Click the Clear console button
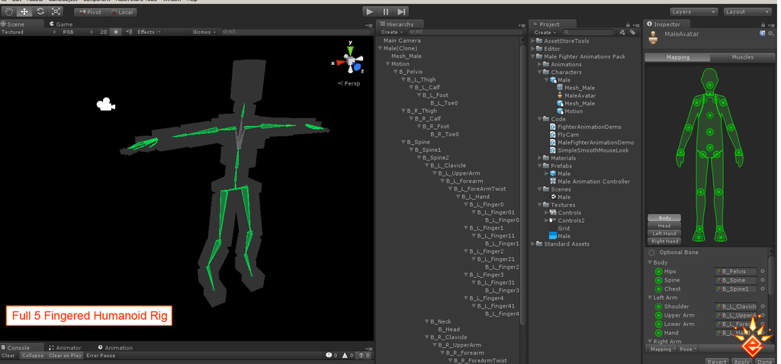The image size is (781, 364). point(8,356)
